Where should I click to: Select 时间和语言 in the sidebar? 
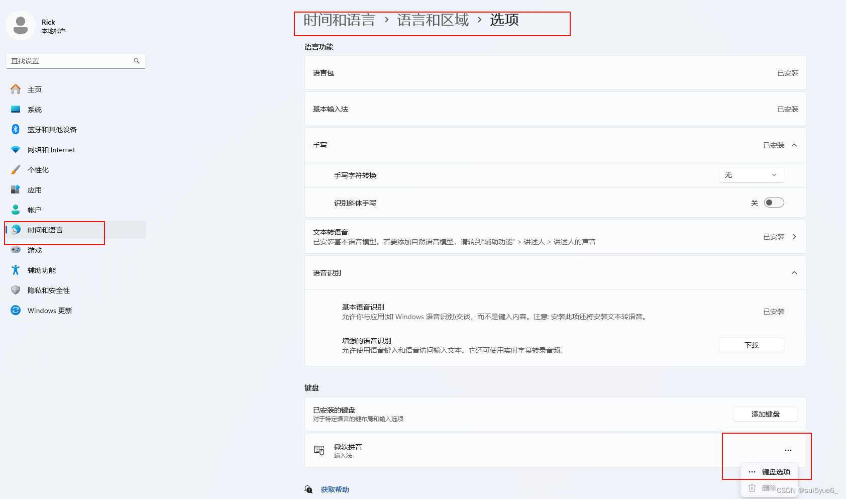76,230
